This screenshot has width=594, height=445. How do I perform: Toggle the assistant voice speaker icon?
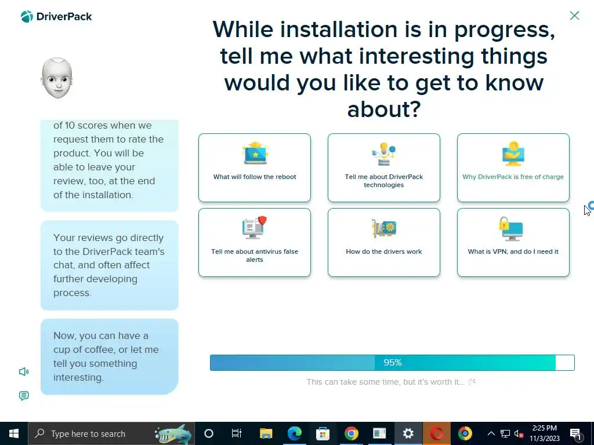pos(24,371)
